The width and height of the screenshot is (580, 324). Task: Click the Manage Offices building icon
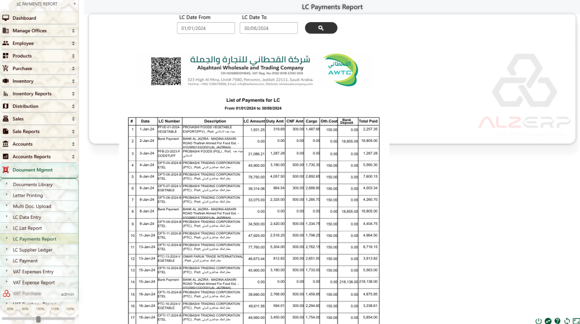6,31
